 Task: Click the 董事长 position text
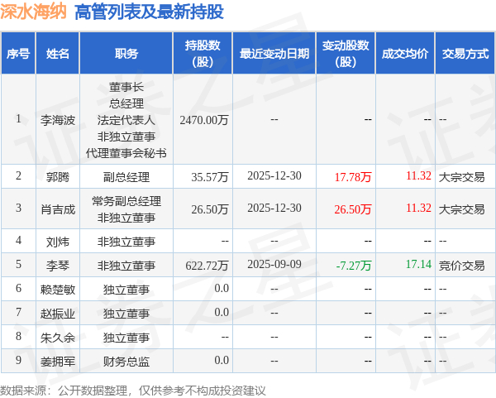126,87
